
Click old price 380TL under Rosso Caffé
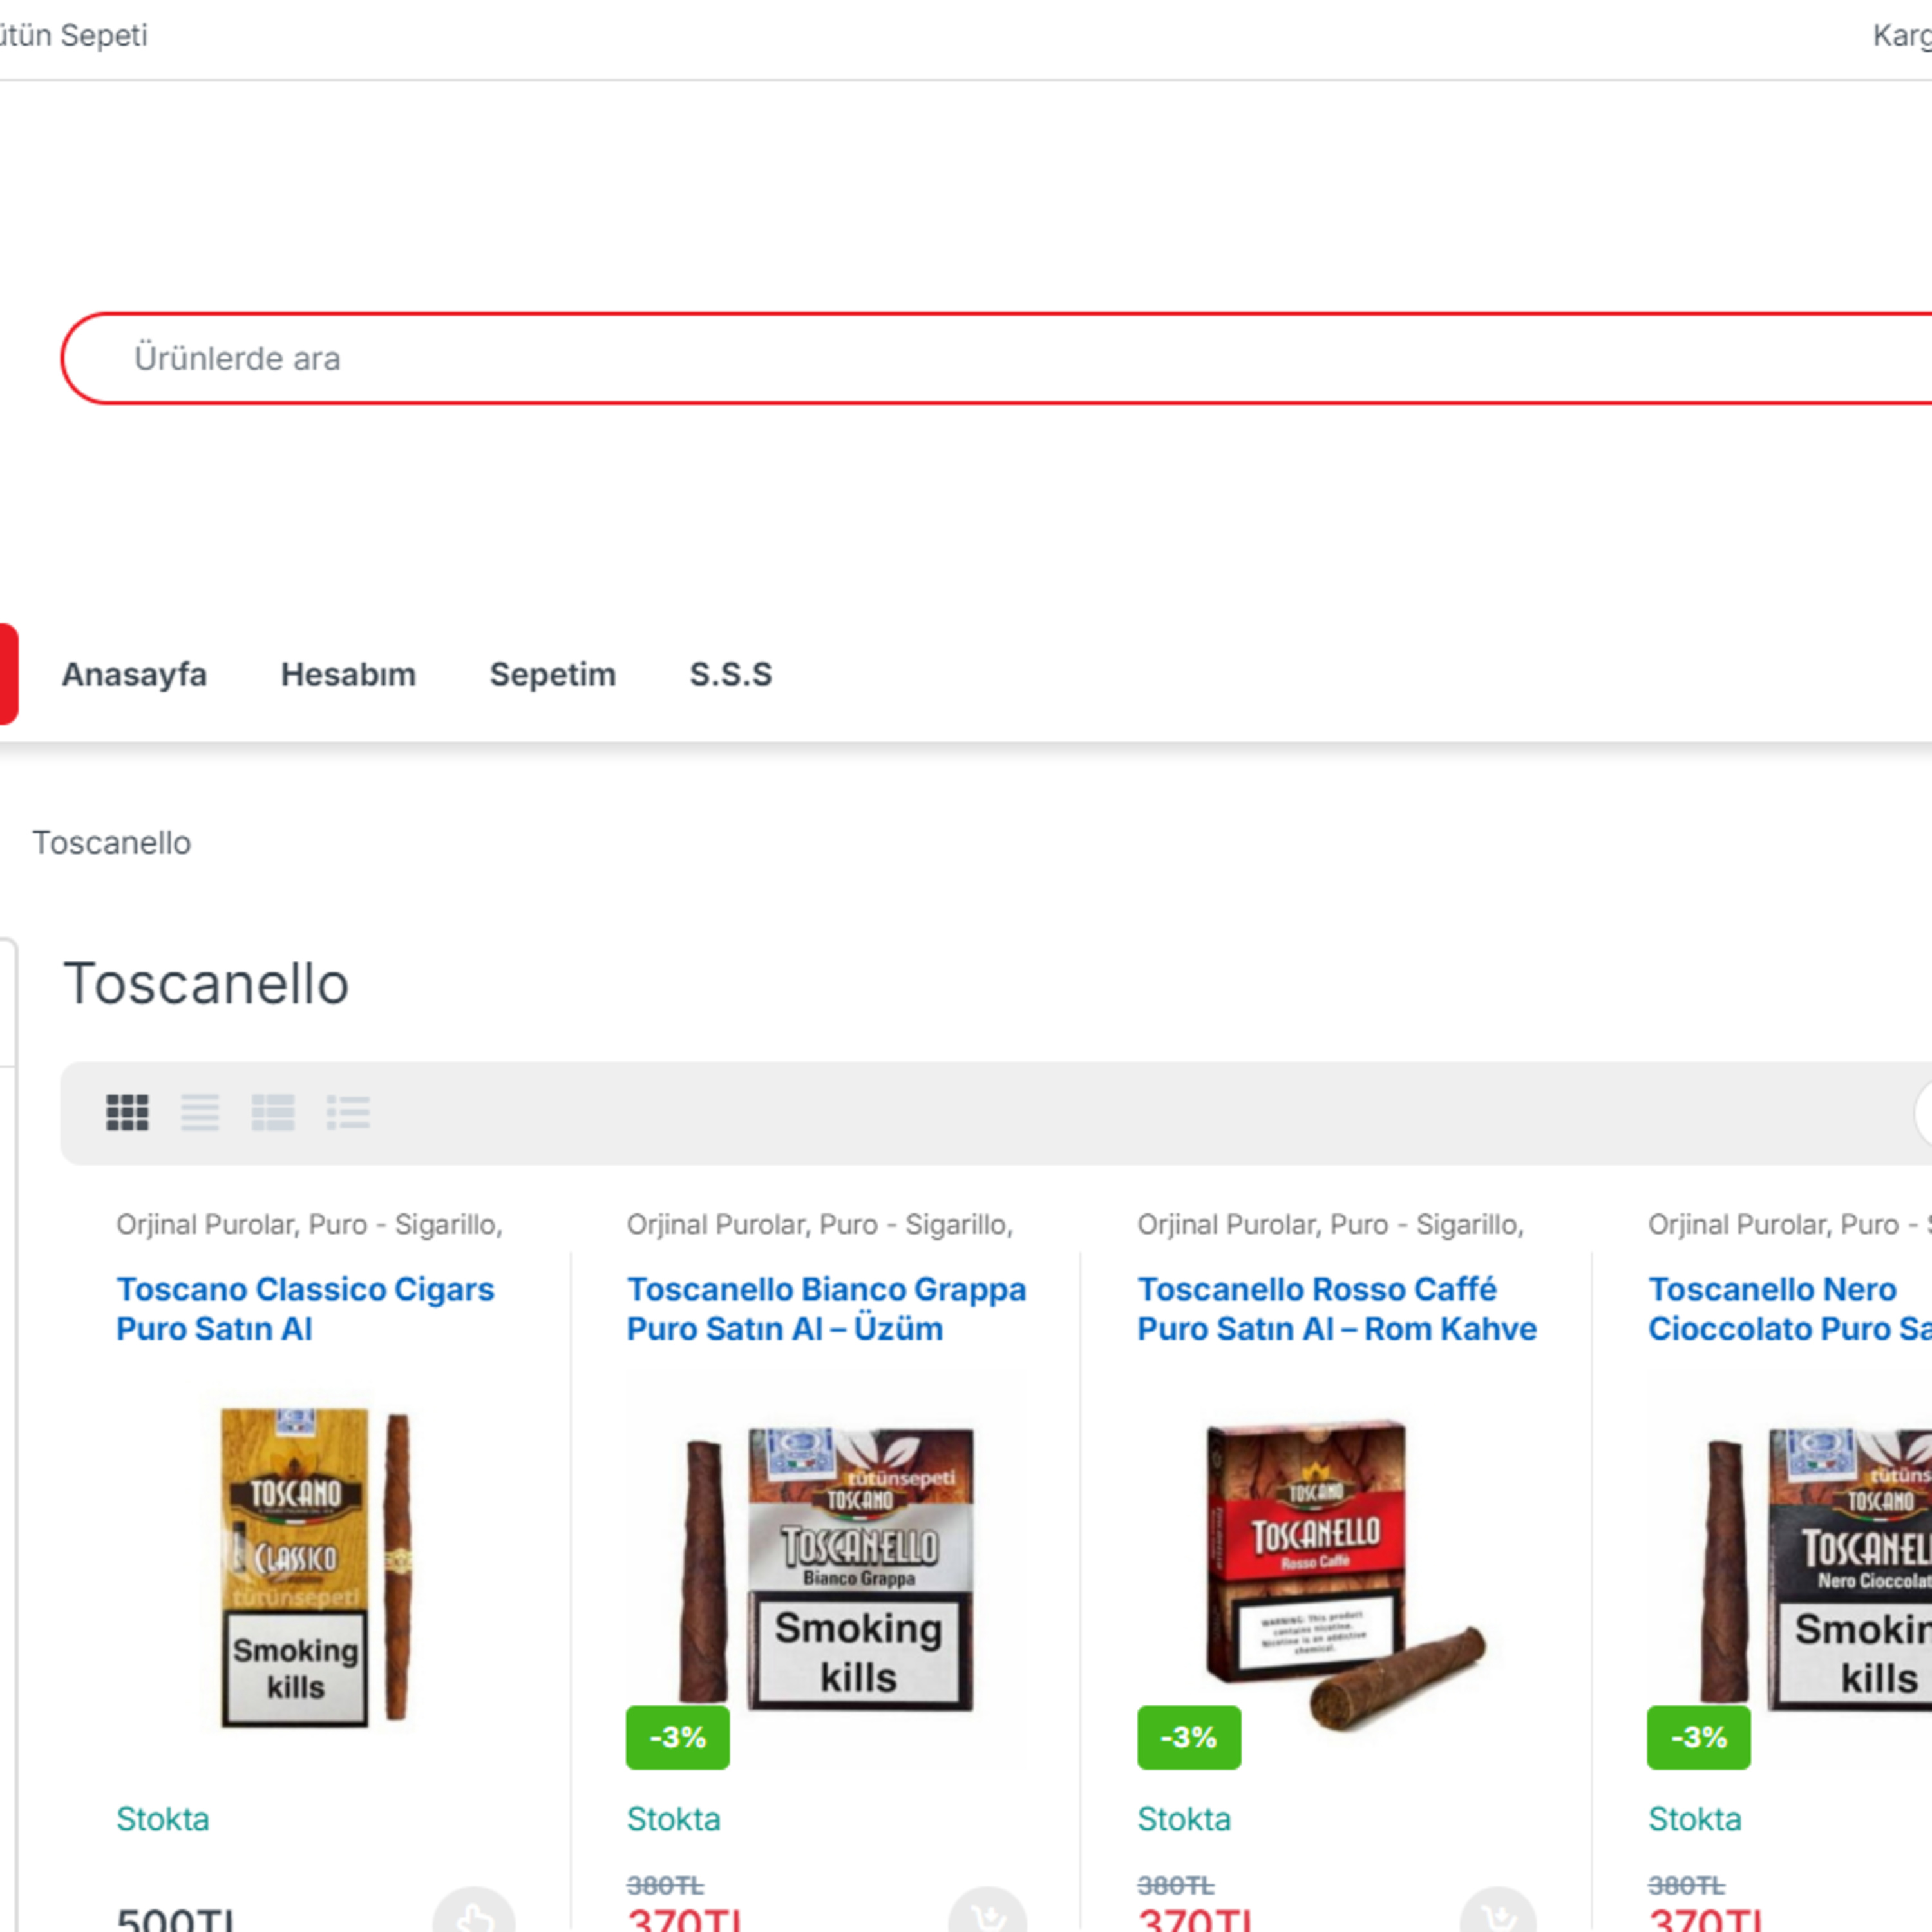click(1176, 1886)
